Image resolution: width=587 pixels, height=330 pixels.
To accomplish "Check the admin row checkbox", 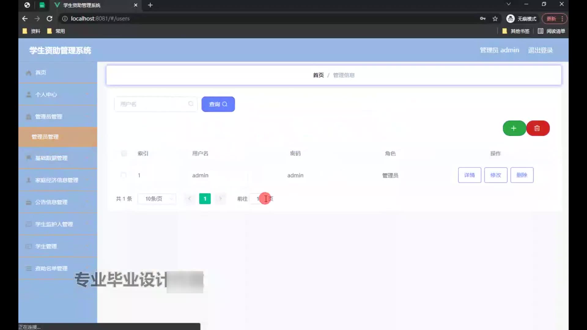I will coord(124,175).
